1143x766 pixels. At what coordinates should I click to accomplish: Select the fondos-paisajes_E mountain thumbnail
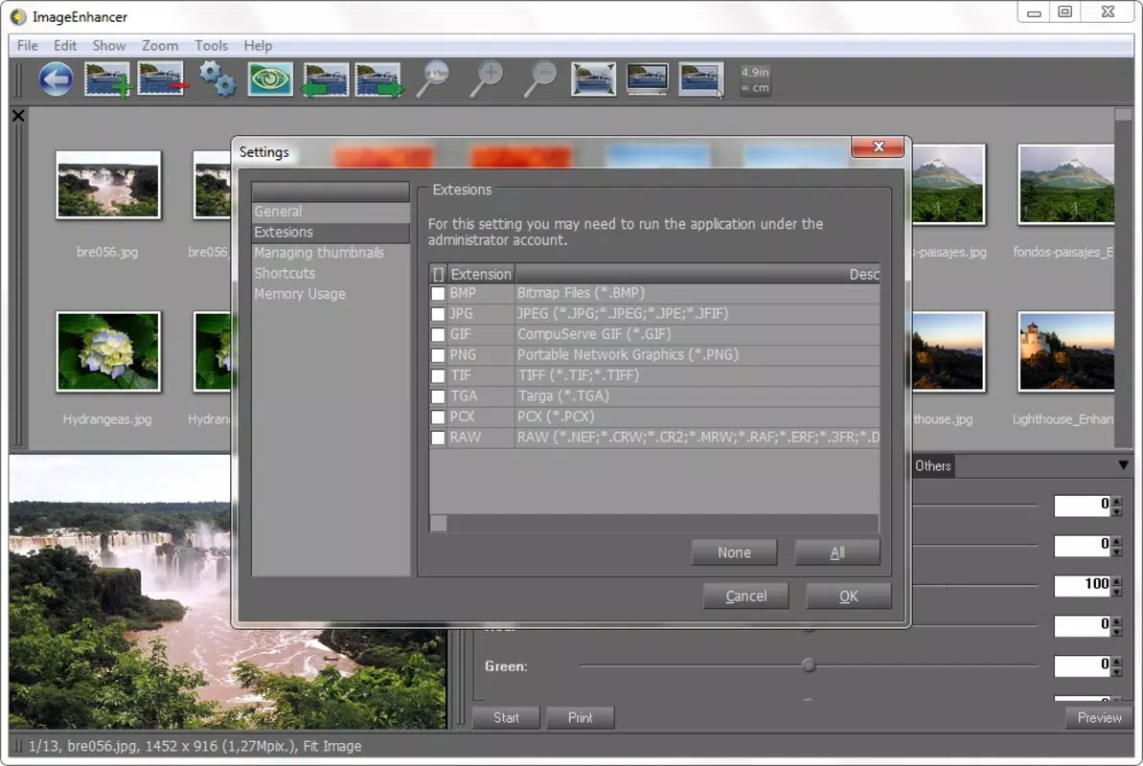click(1065, 185)
